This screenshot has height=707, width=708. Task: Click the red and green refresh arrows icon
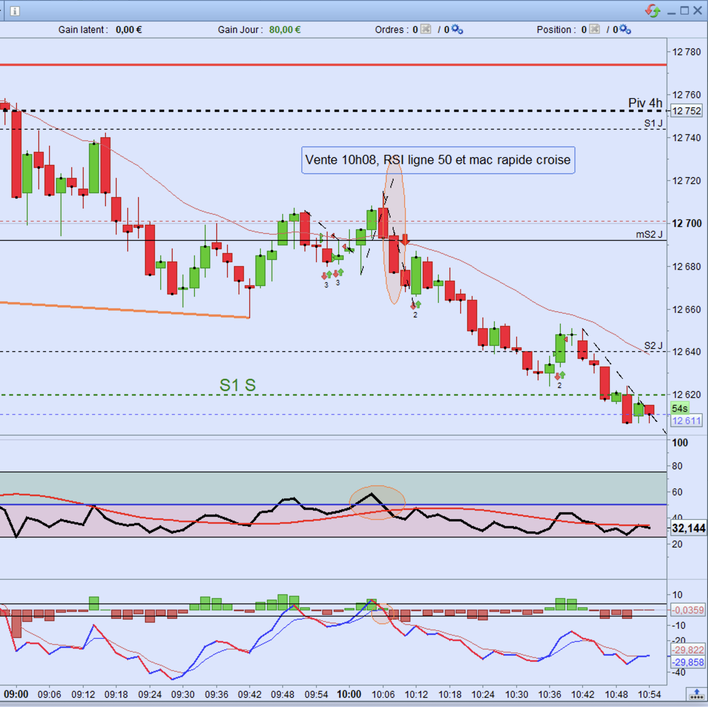[652, 10]
